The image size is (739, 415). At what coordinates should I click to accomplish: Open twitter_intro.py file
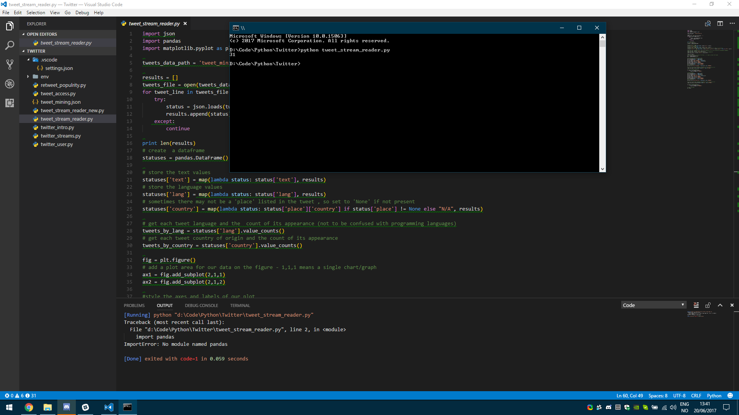[68, 127]
